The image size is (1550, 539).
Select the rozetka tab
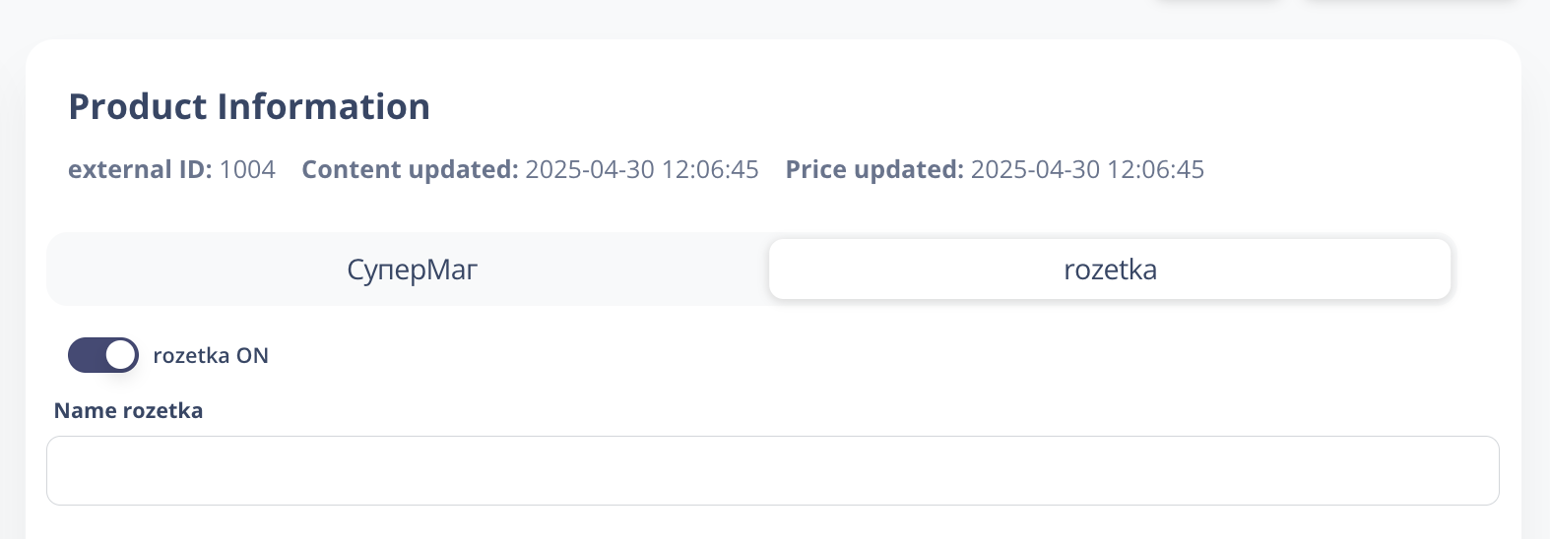click(1110, 269)
